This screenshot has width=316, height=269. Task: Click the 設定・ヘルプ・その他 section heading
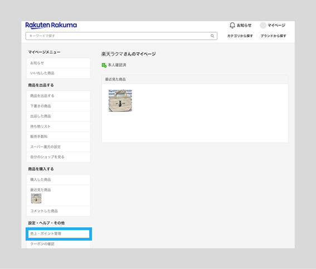tap(46, 223)
